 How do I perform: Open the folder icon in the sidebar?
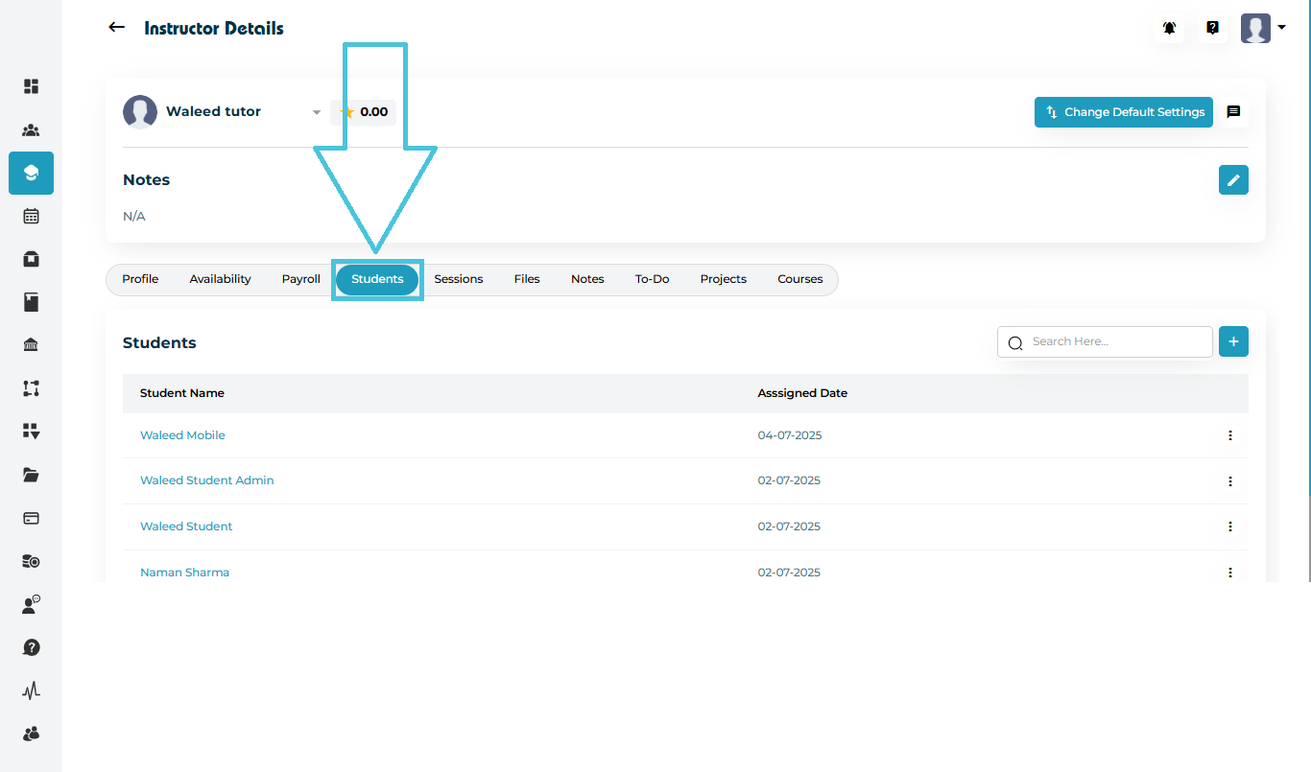[31, 475]
